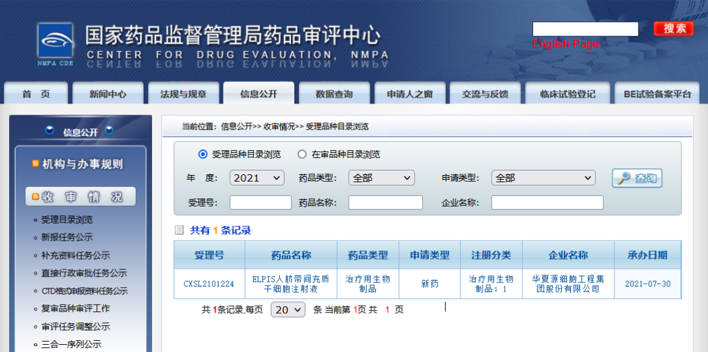Open the 新闻中心 tab

108,94
